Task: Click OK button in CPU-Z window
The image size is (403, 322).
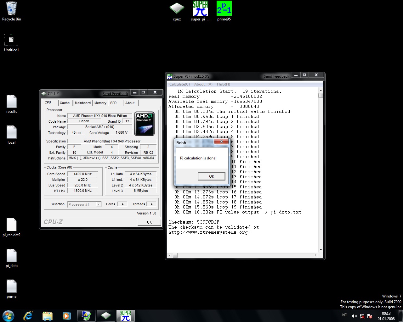Action: coord(149,222)
